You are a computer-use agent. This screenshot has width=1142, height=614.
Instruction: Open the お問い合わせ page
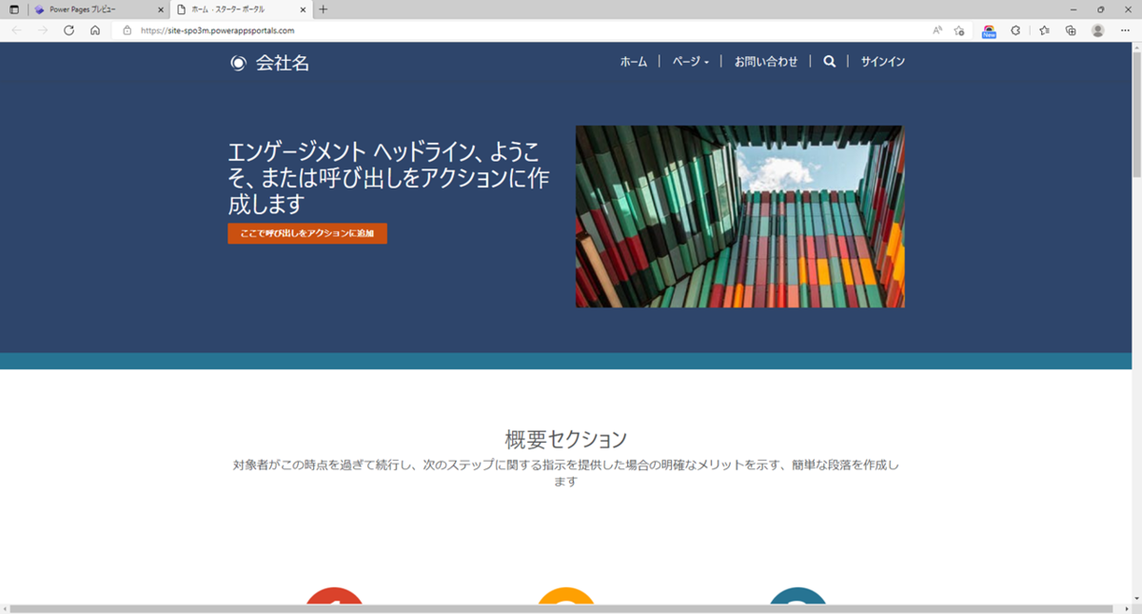pyautogui.click(x=766, y=61)
